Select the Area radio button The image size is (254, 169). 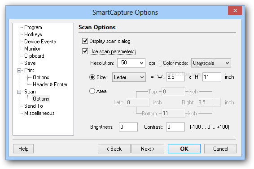pos(92,91)
